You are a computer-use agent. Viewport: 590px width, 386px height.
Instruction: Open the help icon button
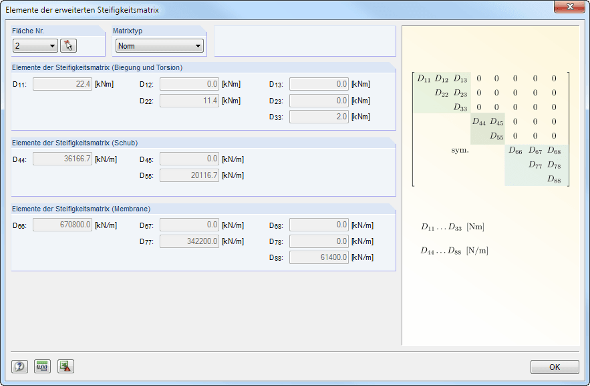click(x=19, y=366)
